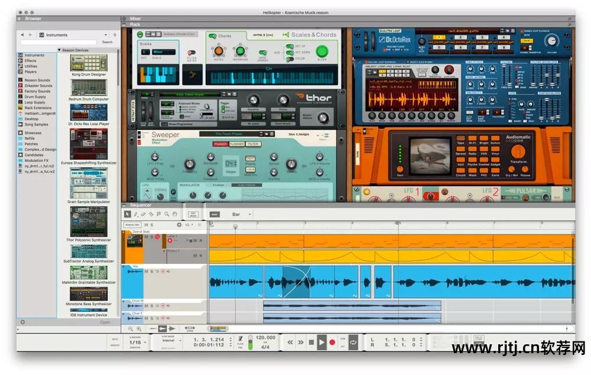The image size is (591, 375).
Task: Click the Scales & Chords power button
Action: [140, 34]
